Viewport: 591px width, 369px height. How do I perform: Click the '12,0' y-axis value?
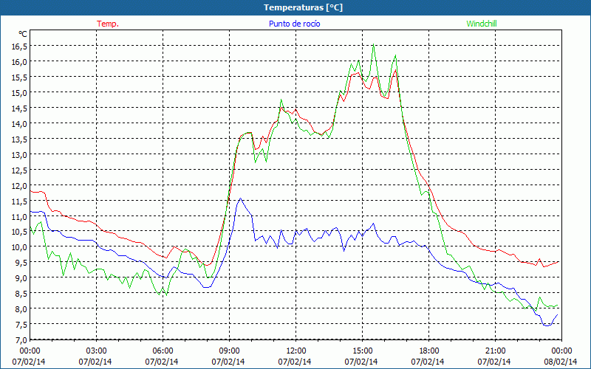tap(20, 185)
